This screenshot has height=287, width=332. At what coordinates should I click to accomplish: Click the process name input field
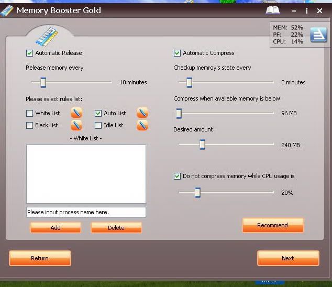(86, 212)
